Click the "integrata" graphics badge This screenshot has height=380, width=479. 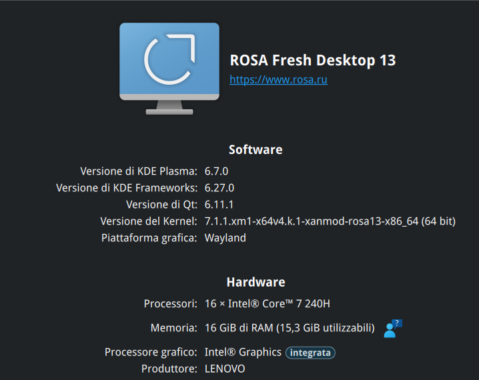click(x=310, y=353)
